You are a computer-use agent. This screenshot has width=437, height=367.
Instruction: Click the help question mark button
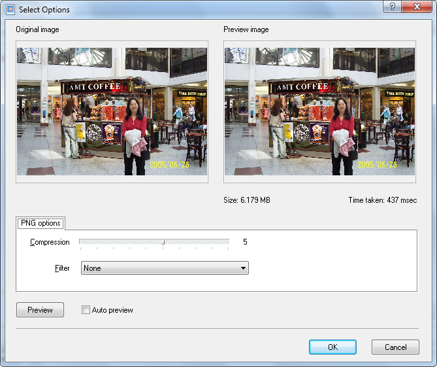point(393,7)
